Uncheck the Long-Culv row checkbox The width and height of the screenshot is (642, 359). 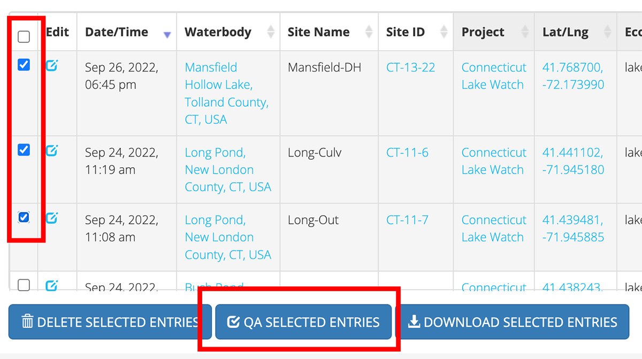(24, 150)
